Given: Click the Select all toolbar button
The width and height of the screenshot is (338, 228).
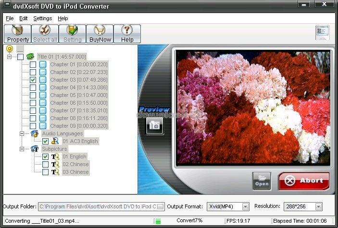Looking at the screenshot, I should pyautogui.click(x=45, y=34).
